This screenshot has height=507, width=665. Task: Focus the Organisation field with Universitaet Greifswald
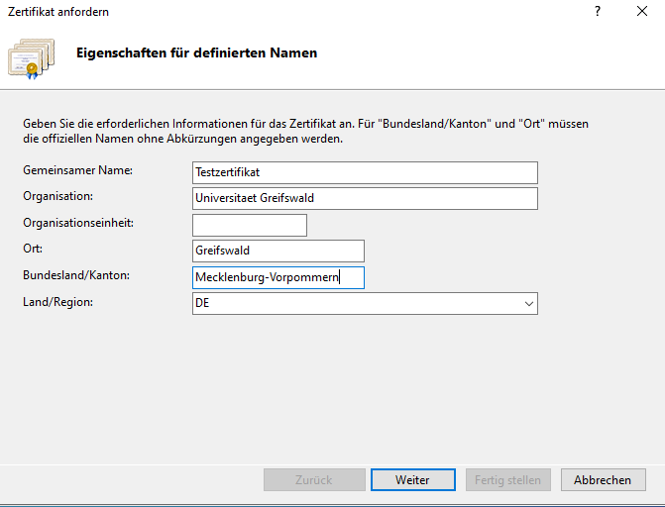[365, 198]
